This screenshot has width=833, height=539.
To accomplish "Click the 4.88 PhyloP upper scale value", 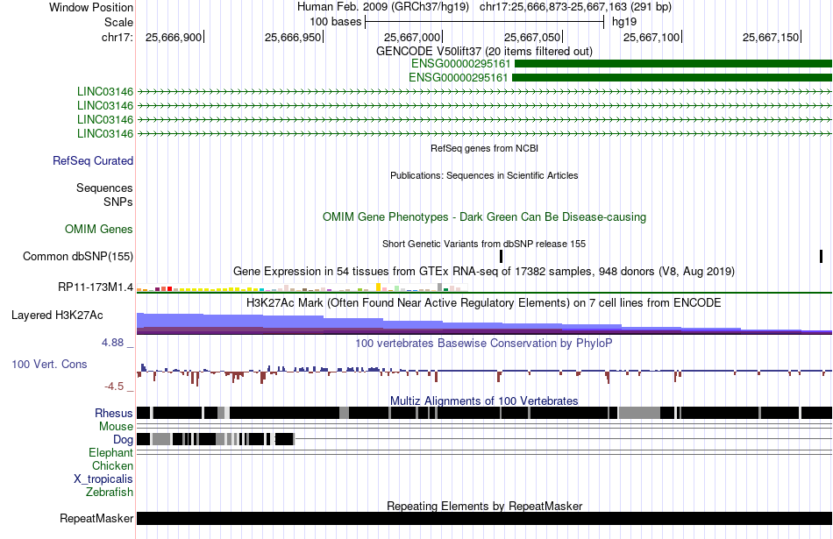I will (x=112, y=343).
